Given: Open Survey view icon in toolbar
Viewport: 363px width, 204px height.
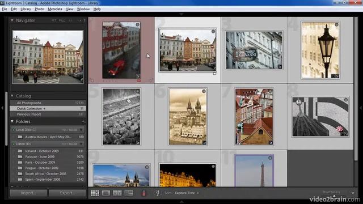Looking at the screenshot, I should tap(129, 193).
